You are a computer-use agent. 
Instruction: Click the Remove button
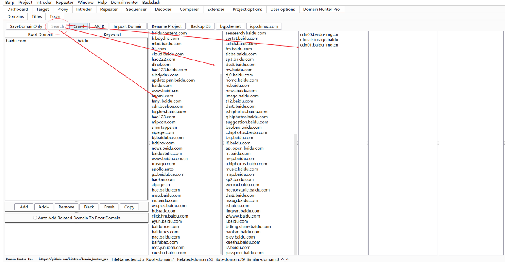click(66, 207)
